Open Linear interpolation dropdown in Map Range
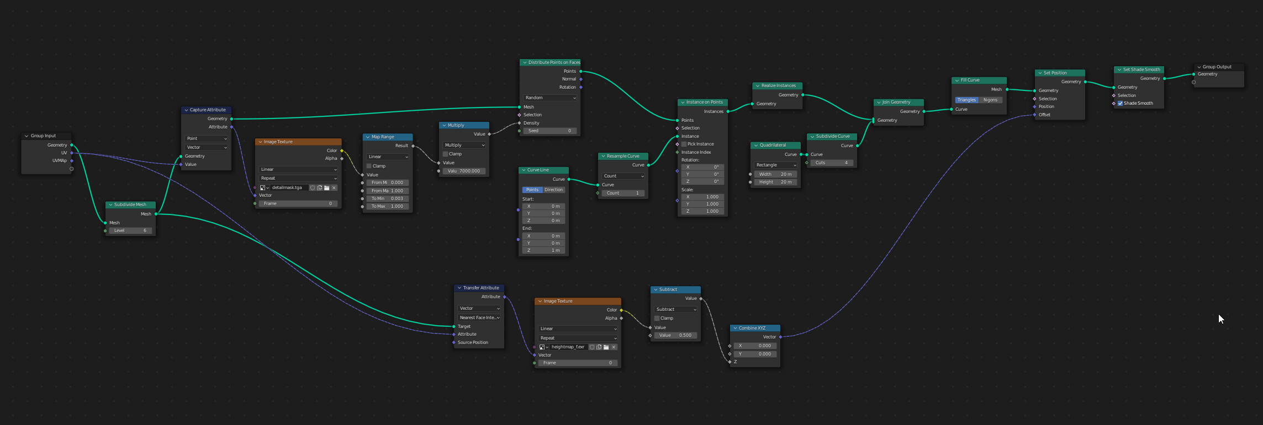1263x425 pixels. (388, 157)
